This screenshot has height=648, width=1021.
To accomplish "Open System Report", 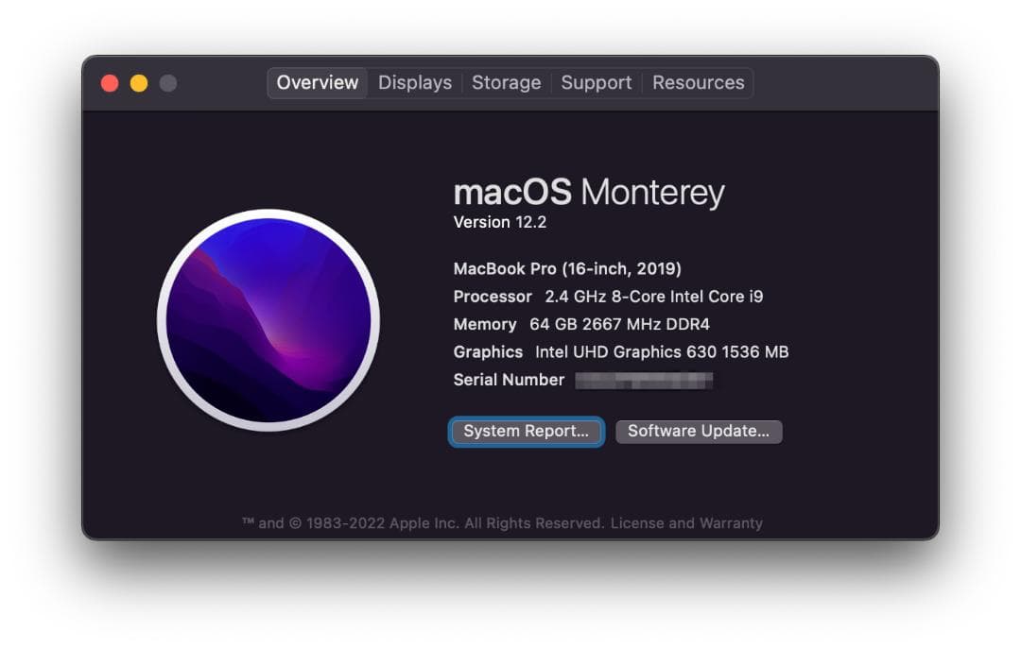I will tap(526, 432).
